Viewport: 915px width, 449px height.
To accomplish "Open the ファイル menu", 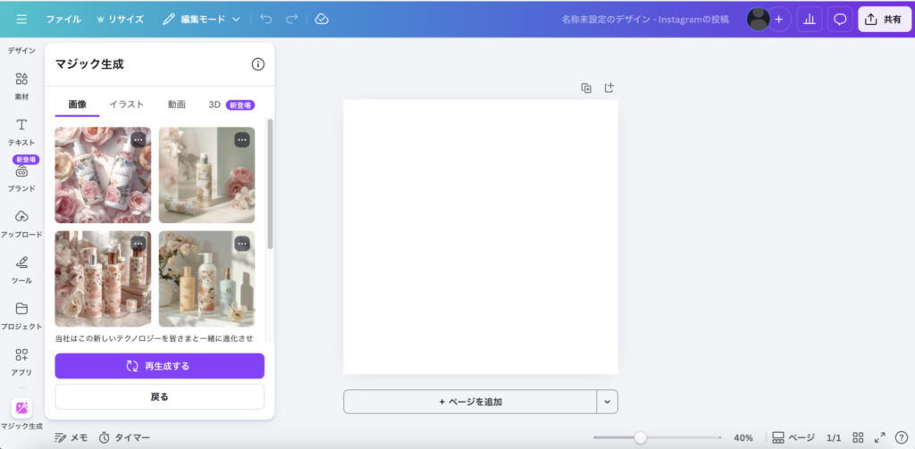I will pyautogui.click(x=63, y=20).
